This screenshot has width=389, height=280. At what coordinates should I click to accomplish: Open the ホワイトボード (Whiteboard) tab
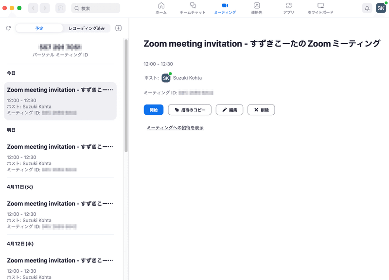click(x=320, y=8)
